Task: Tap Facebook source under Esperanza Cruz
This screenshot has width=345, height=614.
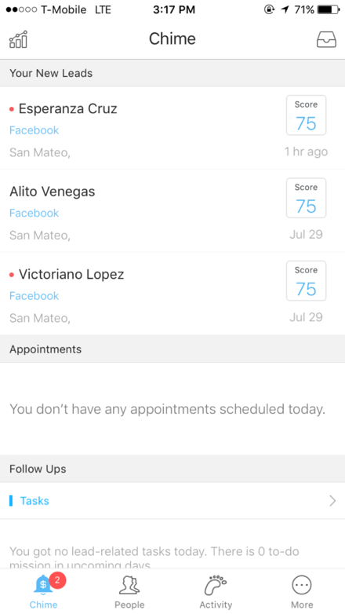Action: (34, 130)
